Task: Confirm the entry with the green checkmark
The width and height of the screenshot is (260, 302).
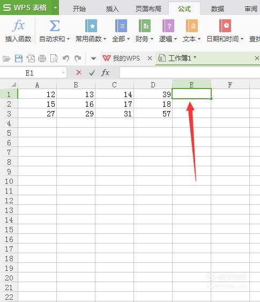Action: pos(92,72)
